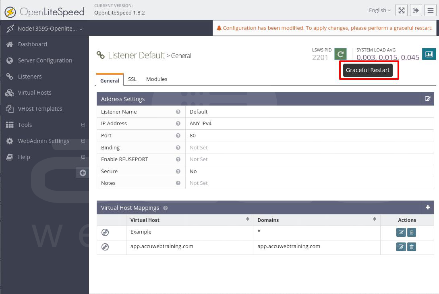Delete the Example virtual host mapping
The height and width of the screenshot is (294, 439).
pos(412,232)
